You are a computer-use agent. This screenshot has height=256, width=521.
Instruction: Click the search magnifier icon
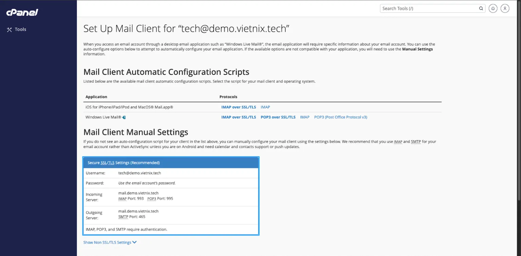click(481, 8)
